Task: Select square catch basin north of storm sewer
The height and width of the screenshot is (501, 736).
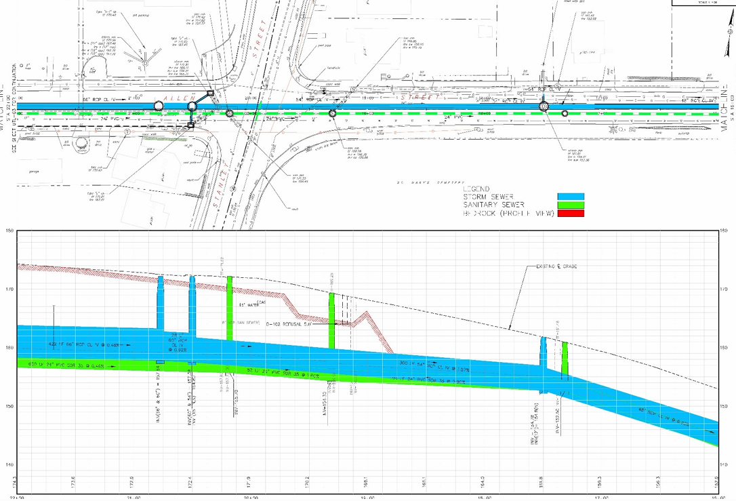Action: click(210, 94)
